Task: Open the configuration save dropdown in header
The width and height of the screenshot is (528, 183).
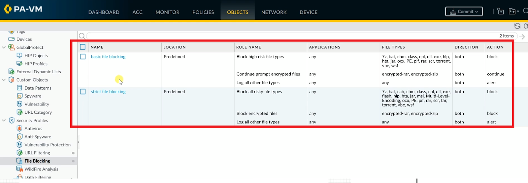Action: (514, 11)
